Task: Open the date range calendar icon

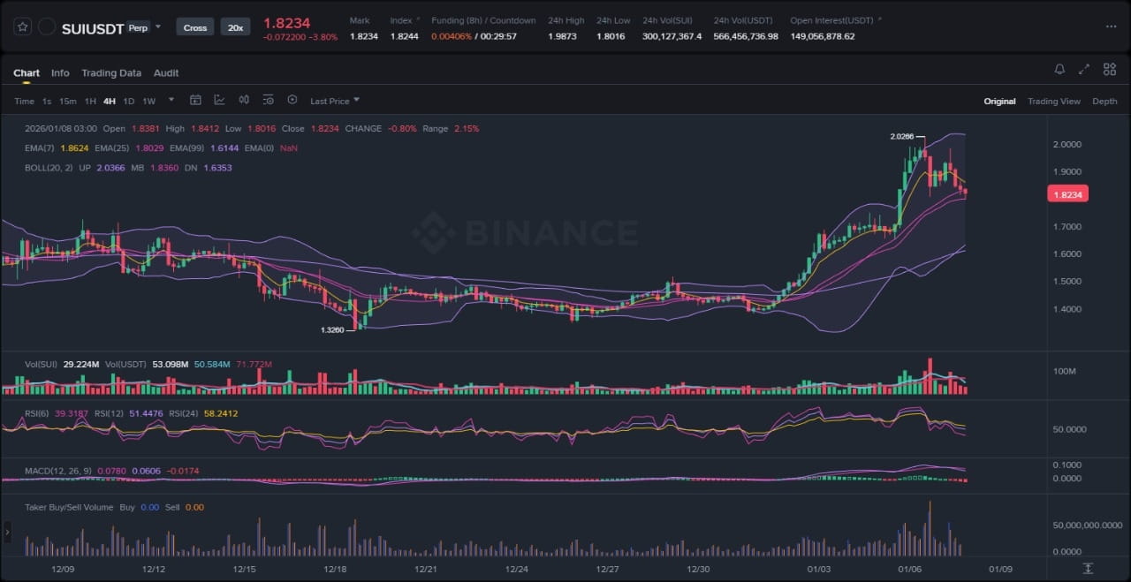Action: point(196,101)
